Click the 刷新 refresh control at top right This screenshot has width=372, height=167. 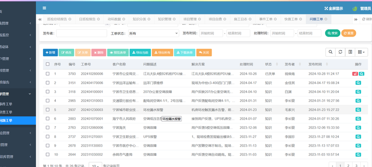coord(367,19)
